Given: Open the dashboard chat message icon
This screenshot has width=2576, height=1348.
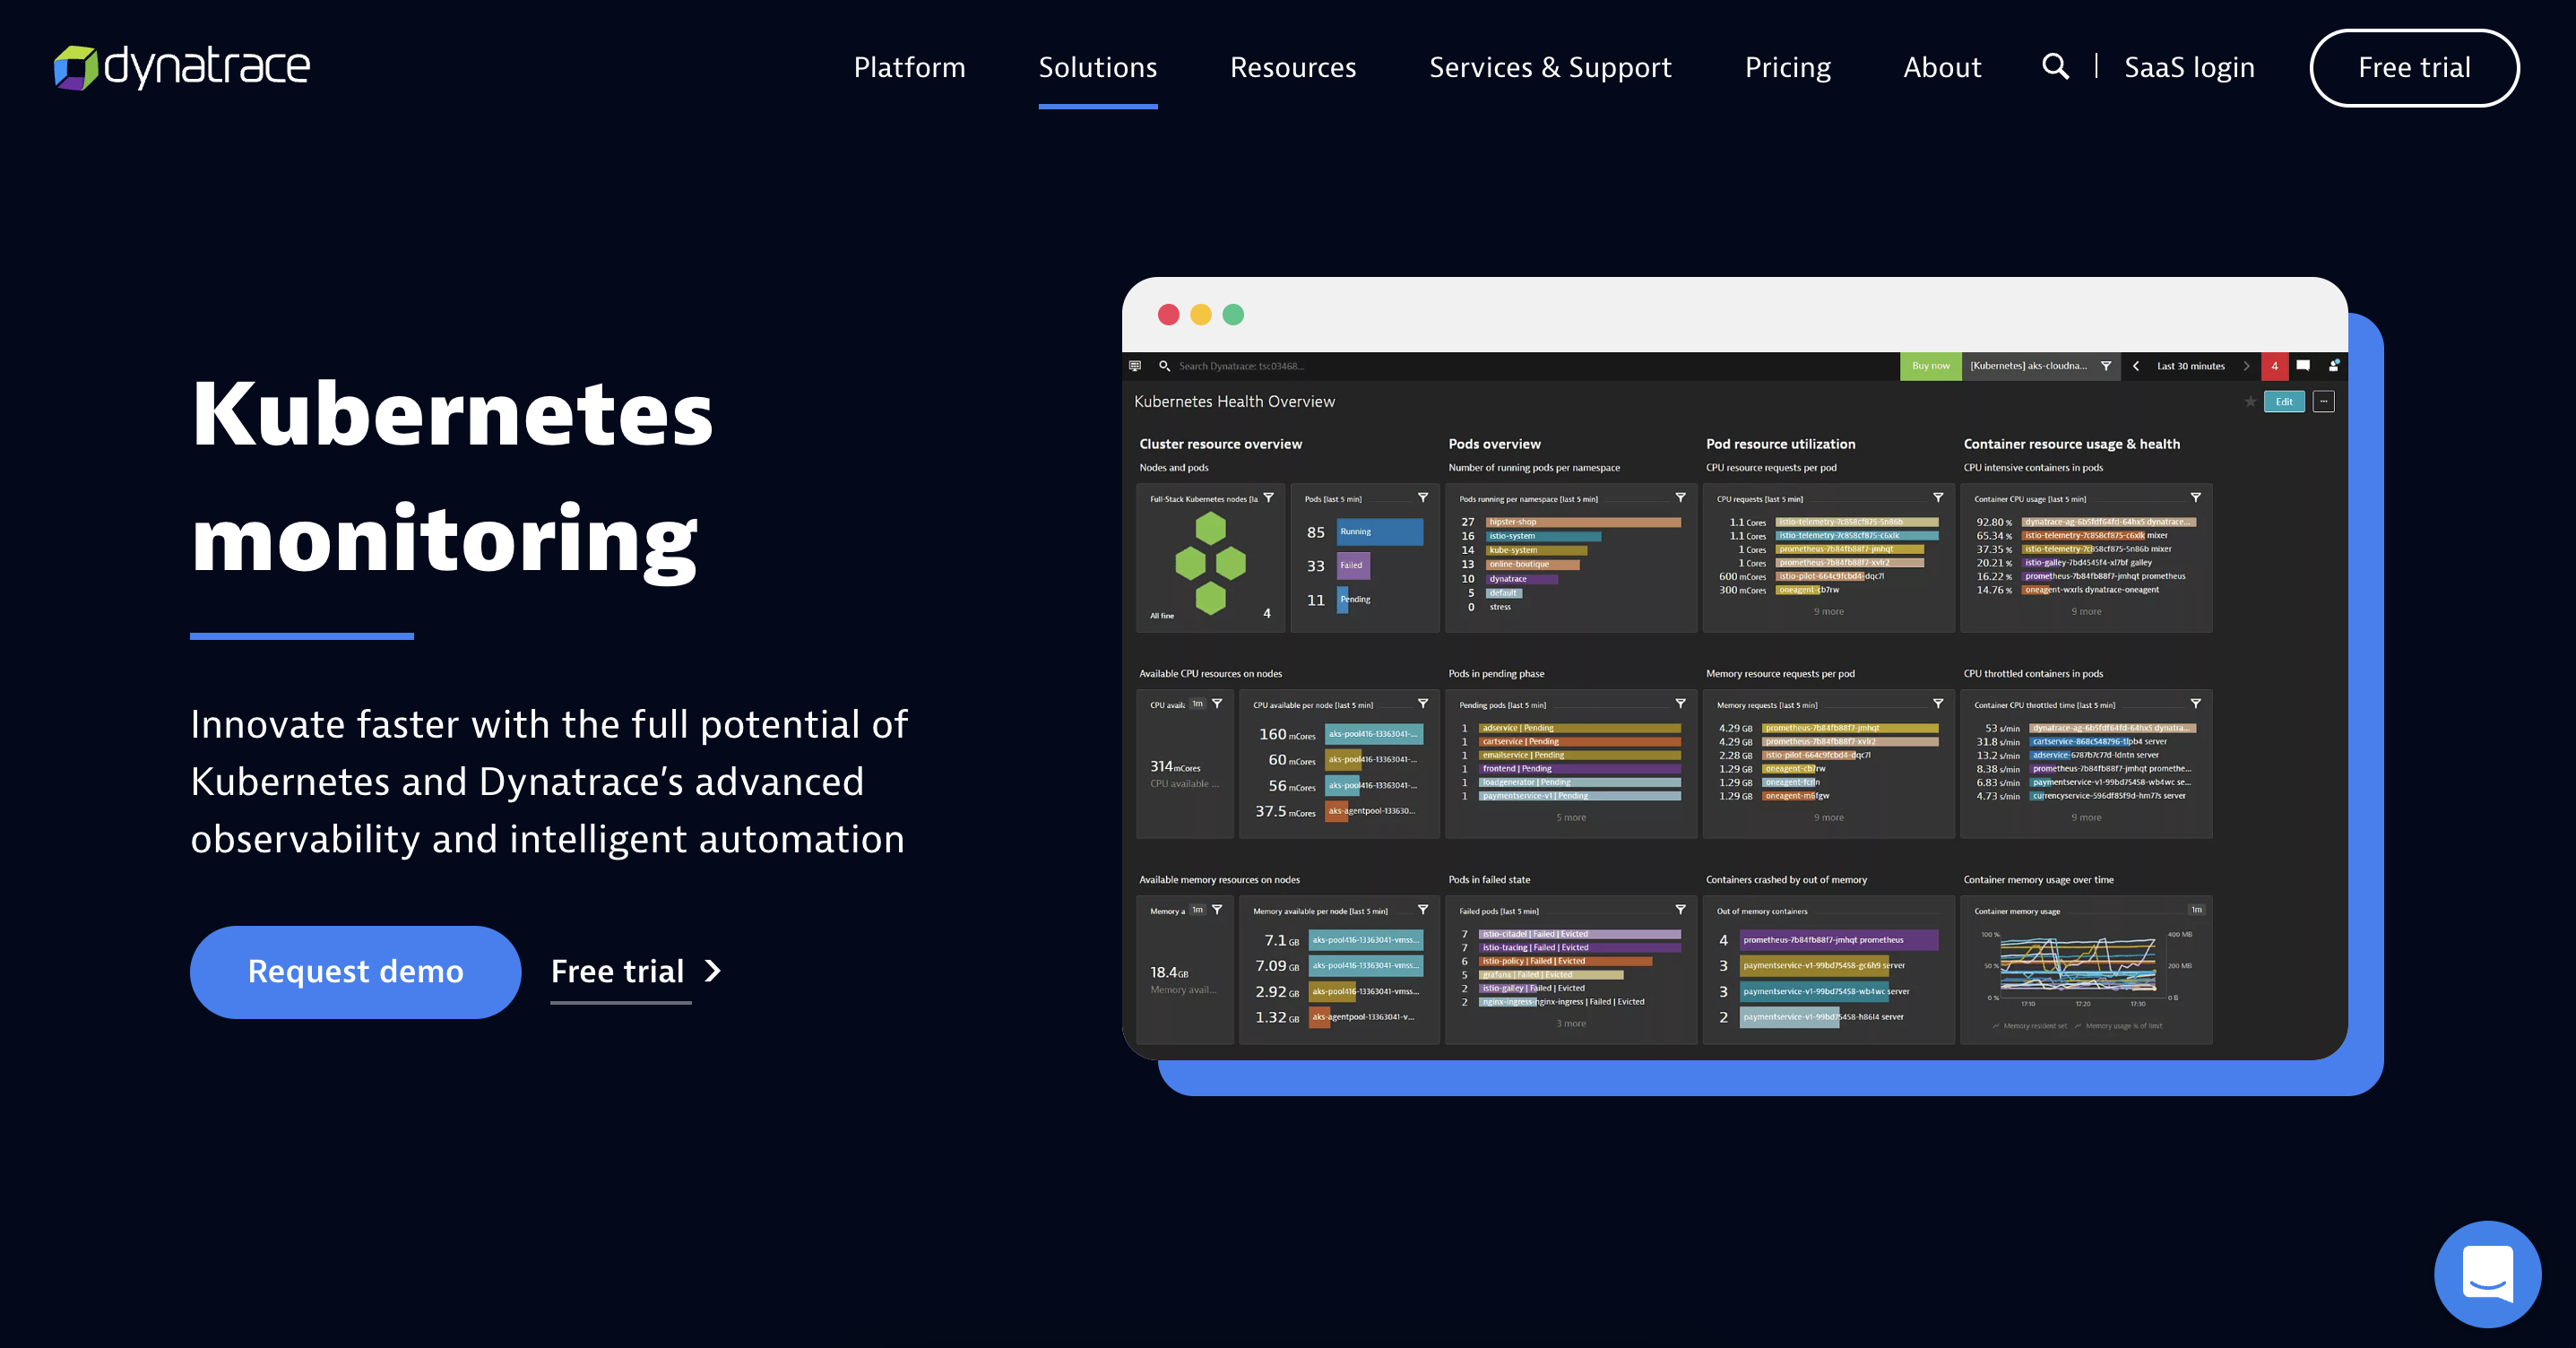Looking at the screenshot, I should pyautogui.click(x=2303, y=366).
